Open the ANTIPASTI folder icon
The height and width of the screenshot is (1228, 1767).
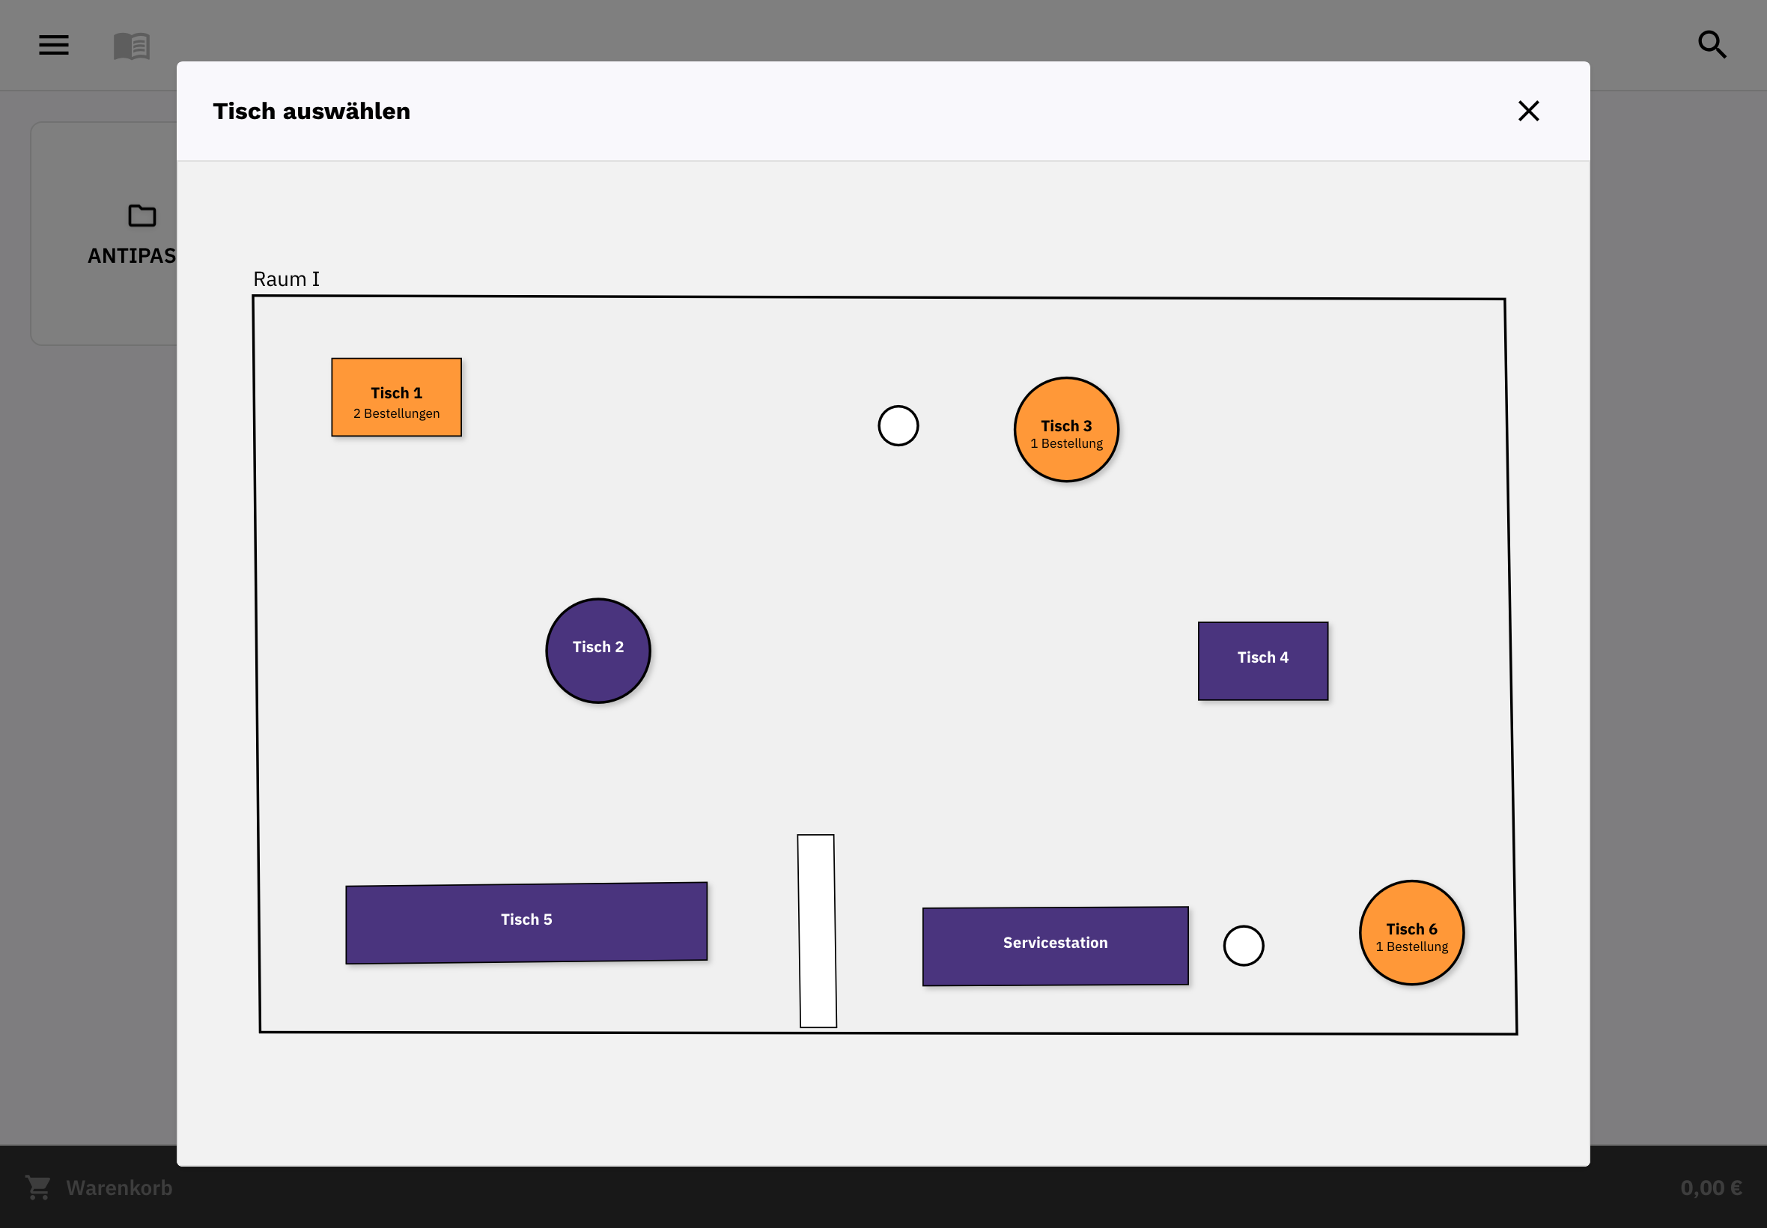pyautogui.click(x=142, y=216)
